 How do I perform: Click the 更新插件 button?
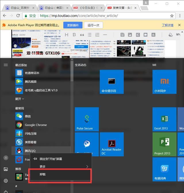click(x=73, y=25)
